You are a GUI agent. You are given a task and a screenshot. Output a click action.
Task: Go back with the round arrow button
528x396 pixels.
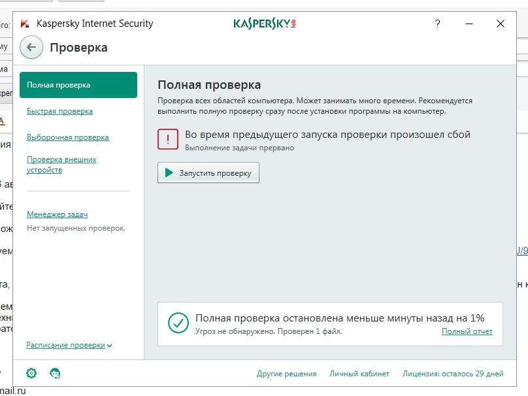tap(31, 47)
